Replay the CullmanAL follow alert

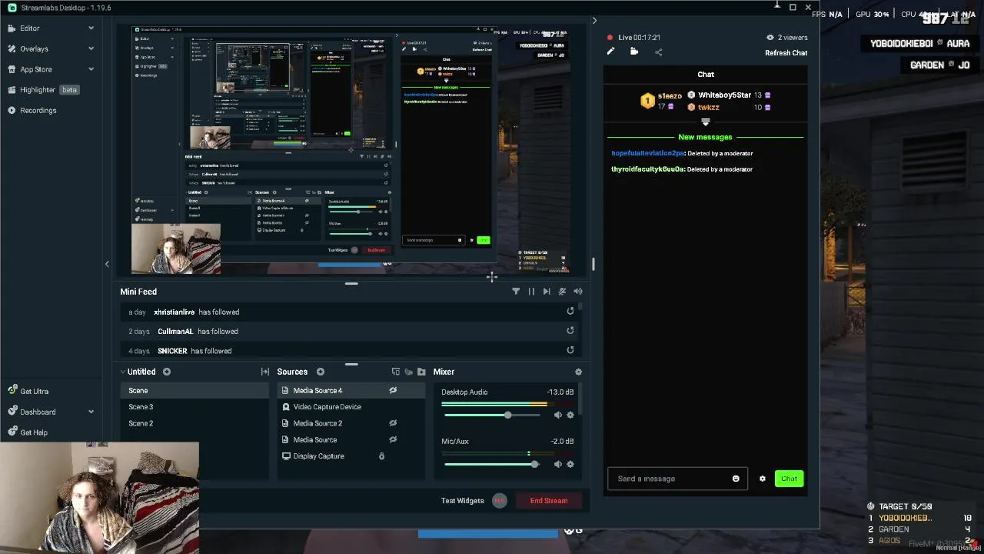[570, 330]
